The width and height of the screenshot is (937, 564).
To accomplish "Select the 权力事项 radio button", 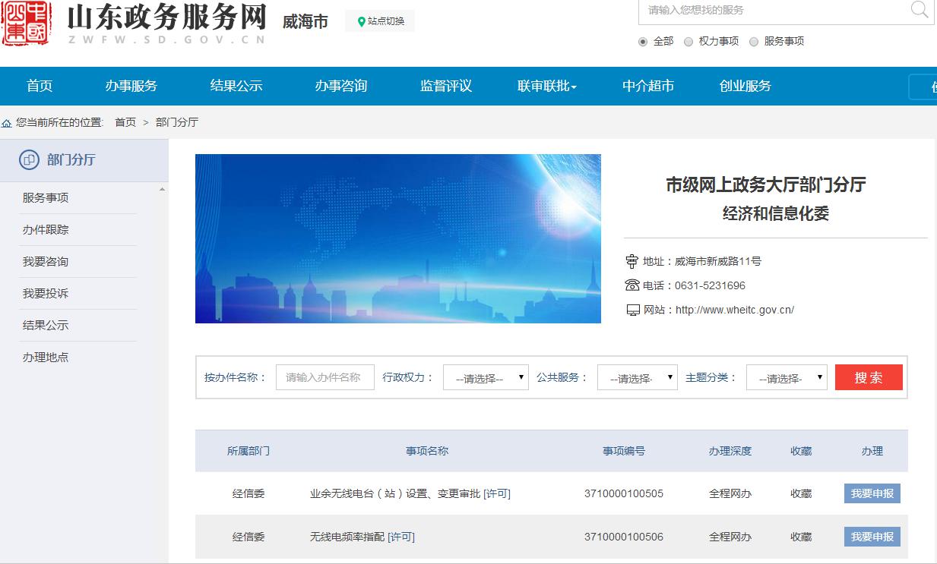I will pyautogui.click(x=689, y=42).
